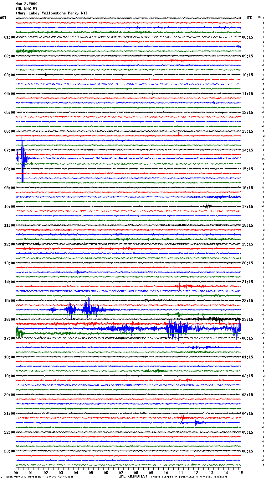
Task: Select the 15:00 MST time label
Action: pos(10,301)
